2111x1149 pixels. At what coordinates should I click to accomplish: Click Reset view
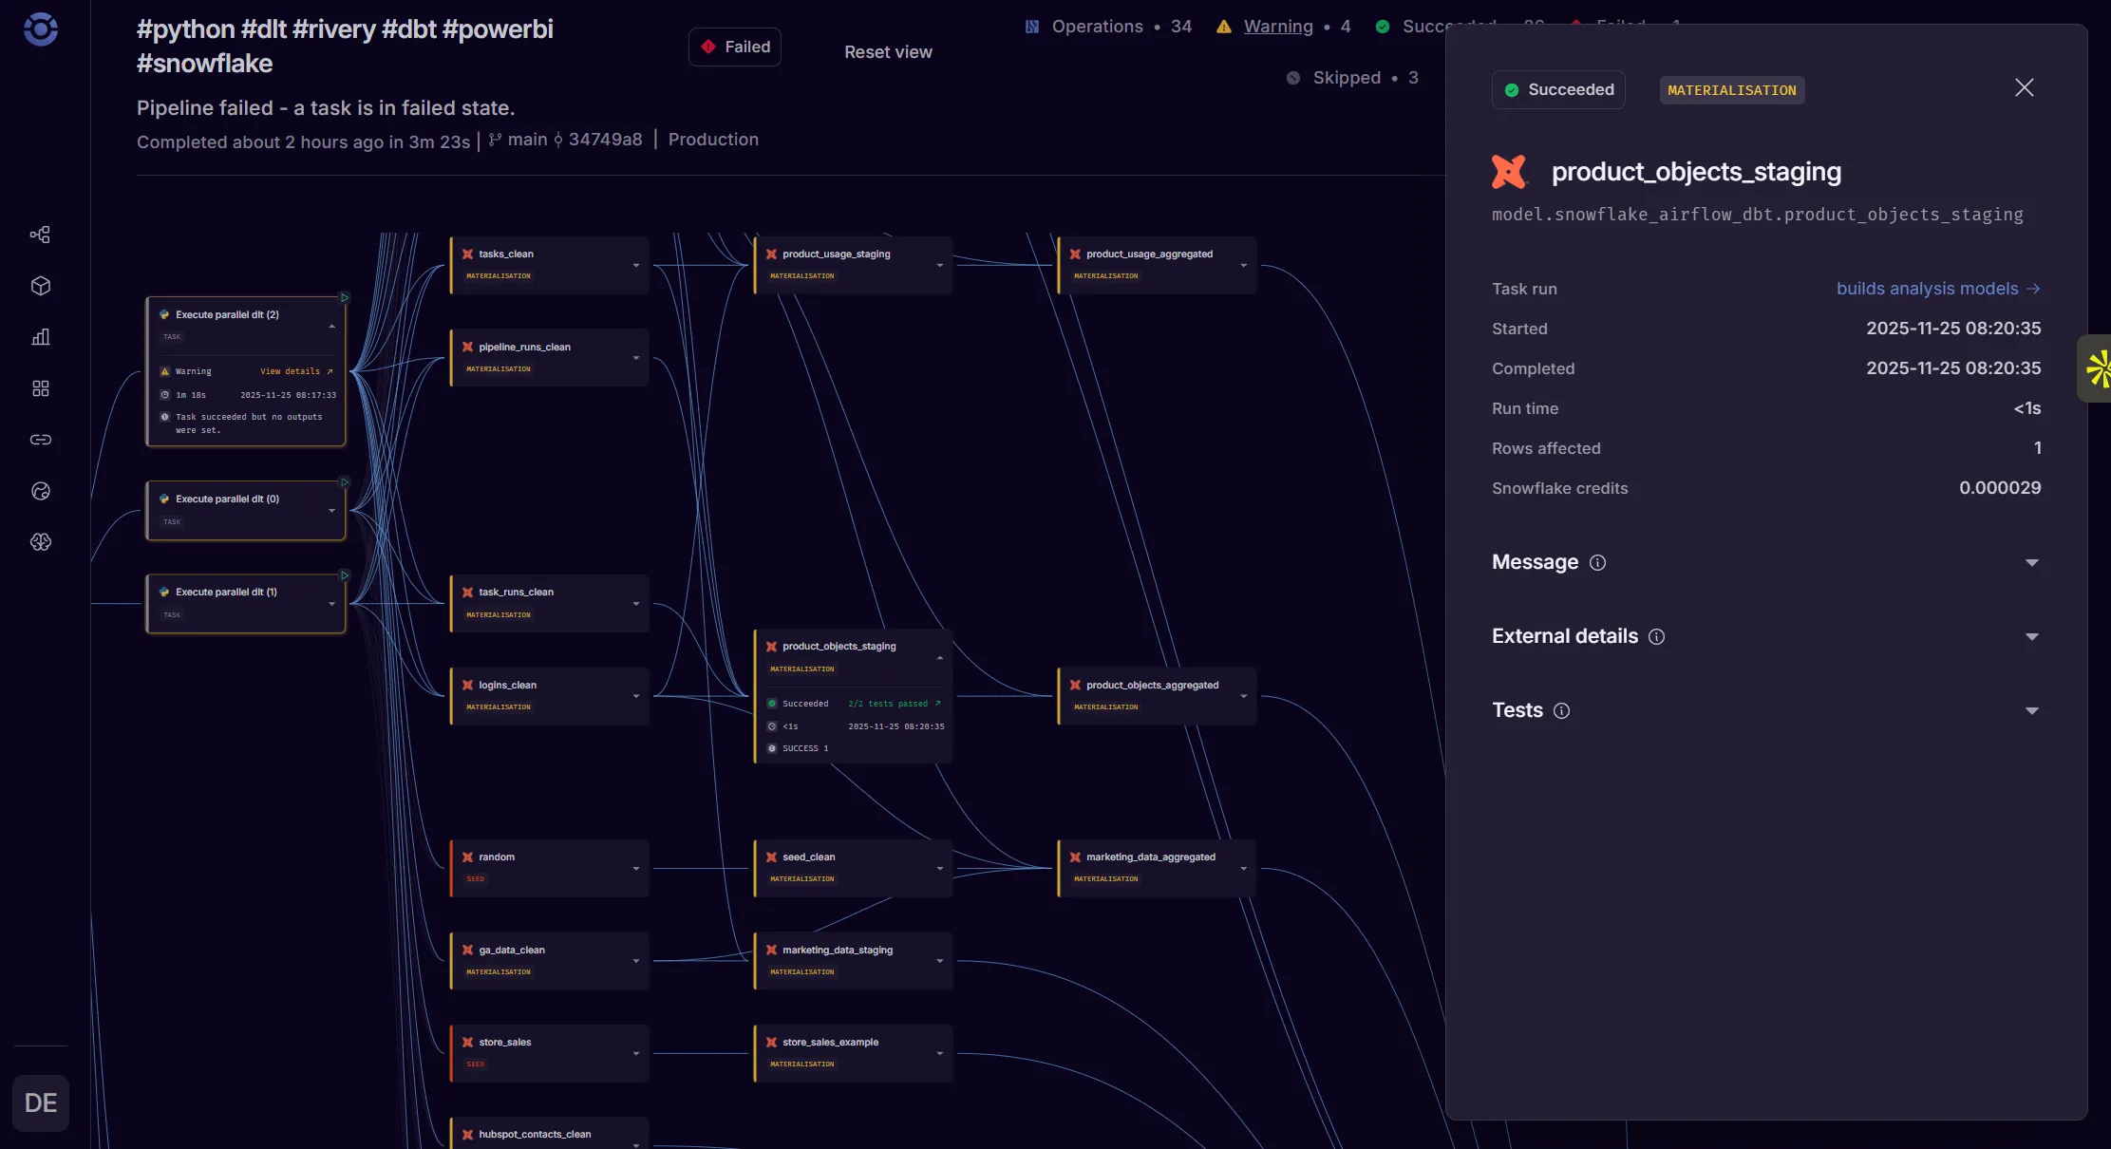coord(888,52)
